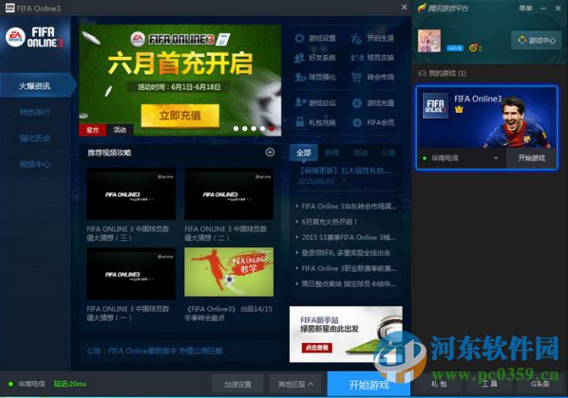Click gold crown icon under FIFA Online3
This screenshot has width=568, height=398.
pyautogui.click(x=459, y=109)
